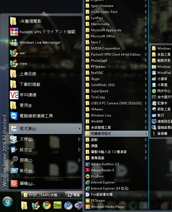Screen dimensions: 172x212
Task: Launch TeamViewer 電腦維修連線工具 icon
Action: 14,116
